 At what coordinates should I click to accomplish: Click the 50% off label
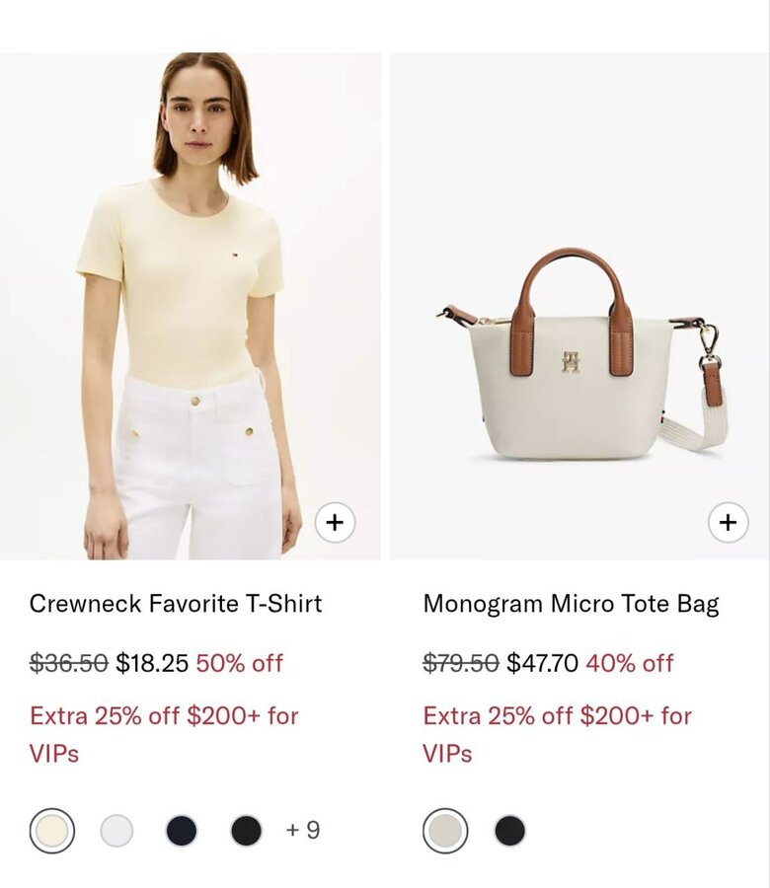240,663
